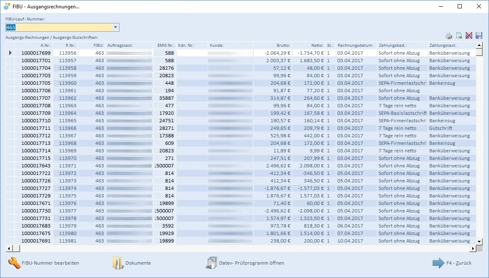Image resolution: width=489 pixels, height=278 pixels.
Task: Sort by the FIBU column header
Action: pos(92,45)
